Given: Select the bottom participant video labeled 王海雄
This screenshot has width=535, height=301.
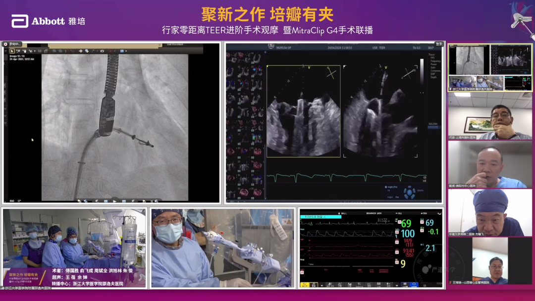Looking at the screenshot, I should (x=490, y=261).
